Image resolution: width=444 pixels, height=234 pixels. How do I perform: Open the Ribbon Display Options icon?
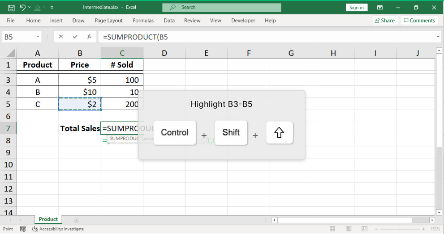coord(380,8)
